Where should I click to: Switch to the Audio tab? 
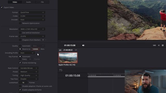pos(29,2)
